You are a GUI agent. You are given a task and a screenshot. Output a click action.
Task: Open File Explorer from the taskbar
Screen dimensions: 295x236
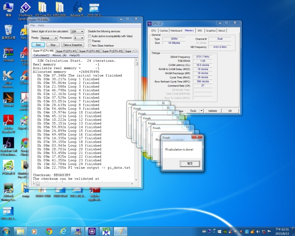(x=20, y=231)
